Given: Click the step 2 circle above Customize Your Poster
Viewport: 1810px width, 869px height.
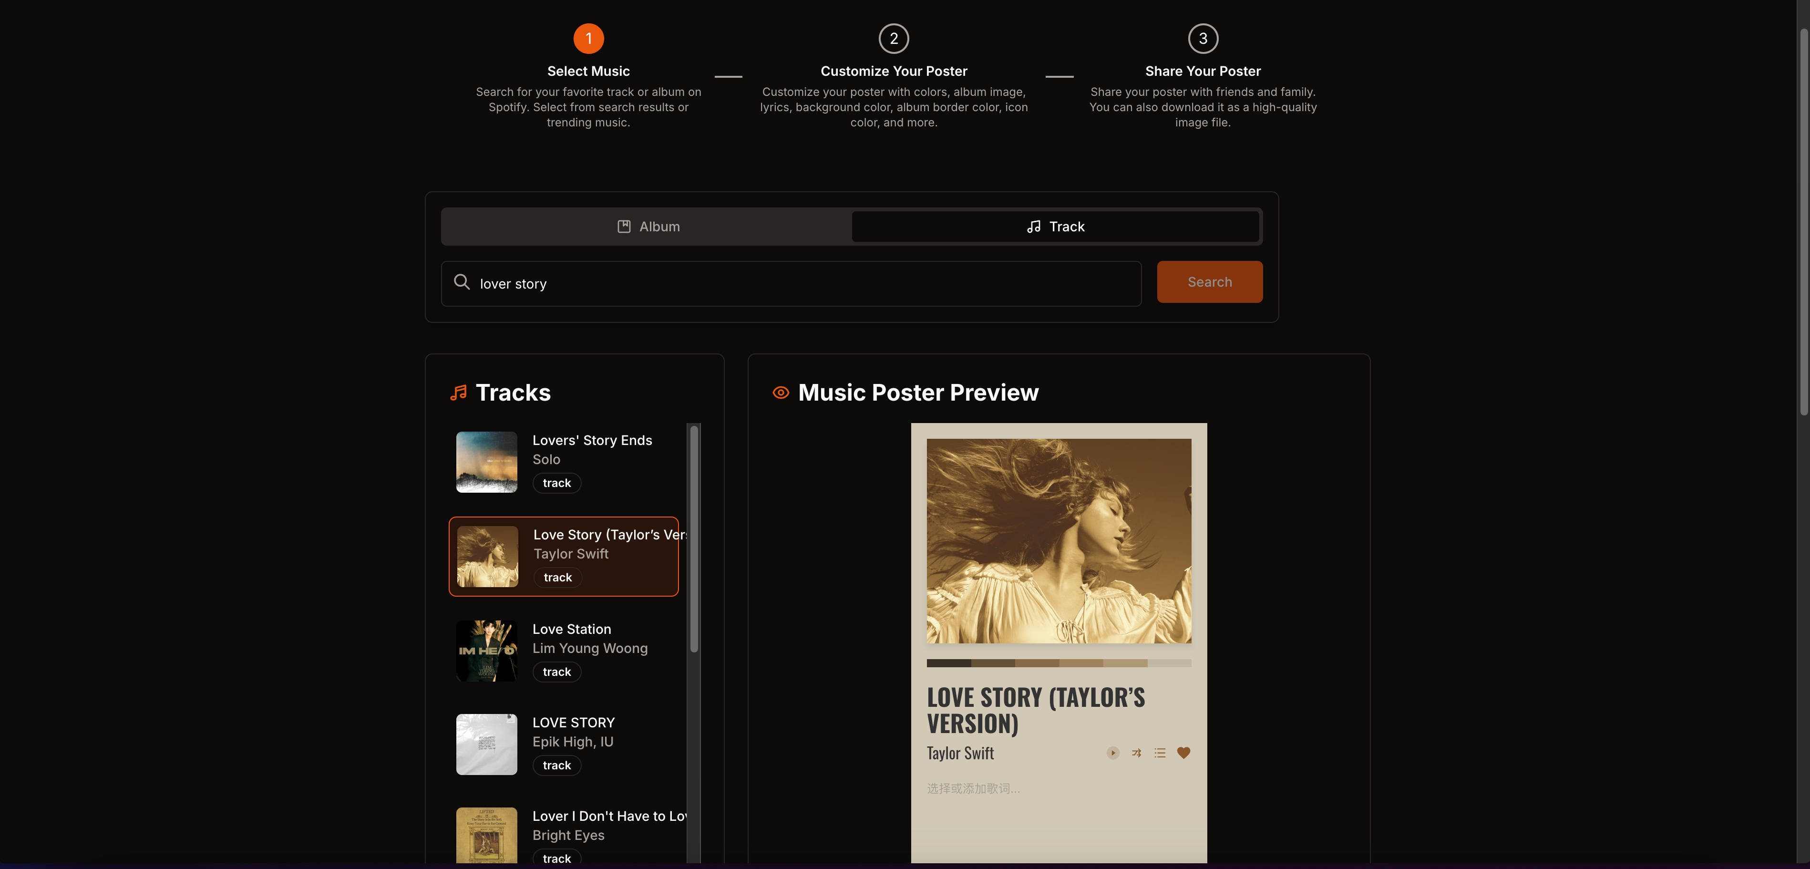Looking at the screenshot, I should (893, 39).
